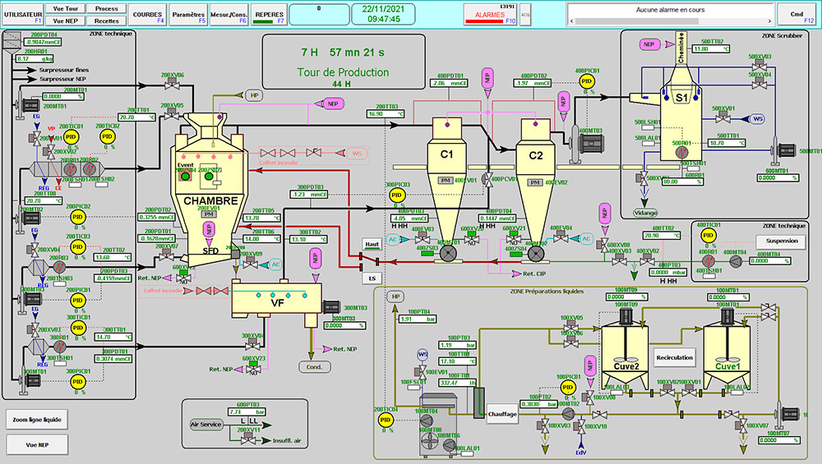Image resolution: width=822 pixels, height=464 pixels.
Task: Click the 500TT02 value 11.80
Action: point(711,48)
